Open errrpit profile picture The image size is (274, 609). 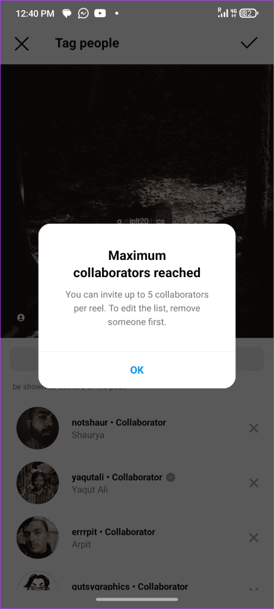pyautogui.click(x=37, y=538)
